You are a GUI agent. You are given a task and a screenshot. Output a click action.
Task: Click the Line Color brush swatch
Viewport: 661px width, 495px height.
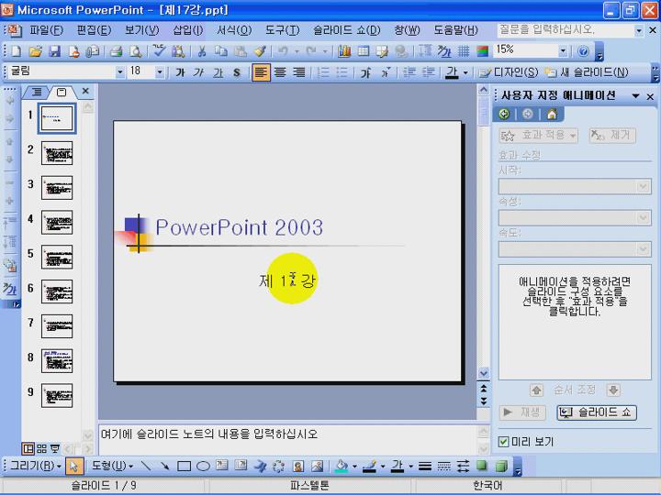[370, 466]
